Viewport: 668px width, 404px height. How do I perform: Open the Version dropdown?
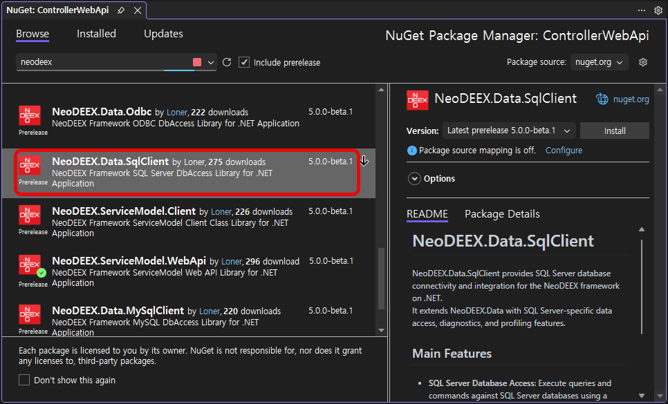[x=509, y=131]
